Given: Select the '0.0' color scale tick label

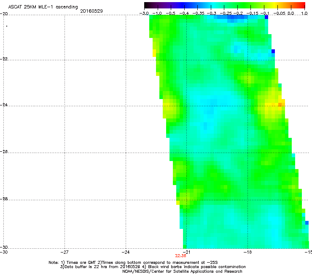Looking at the screenshot, I should tap(291, 13).
